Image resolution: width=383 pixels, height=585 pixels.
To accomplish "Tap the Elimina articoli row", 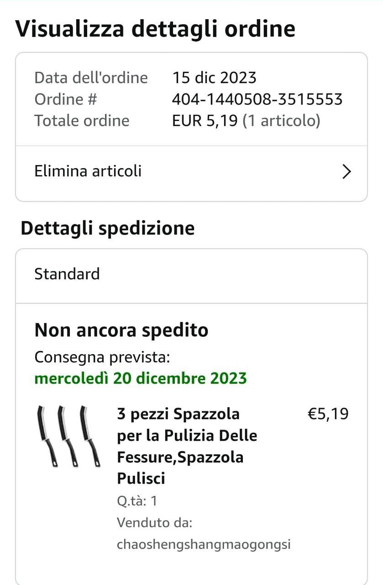I will click(x=183, y=171).
